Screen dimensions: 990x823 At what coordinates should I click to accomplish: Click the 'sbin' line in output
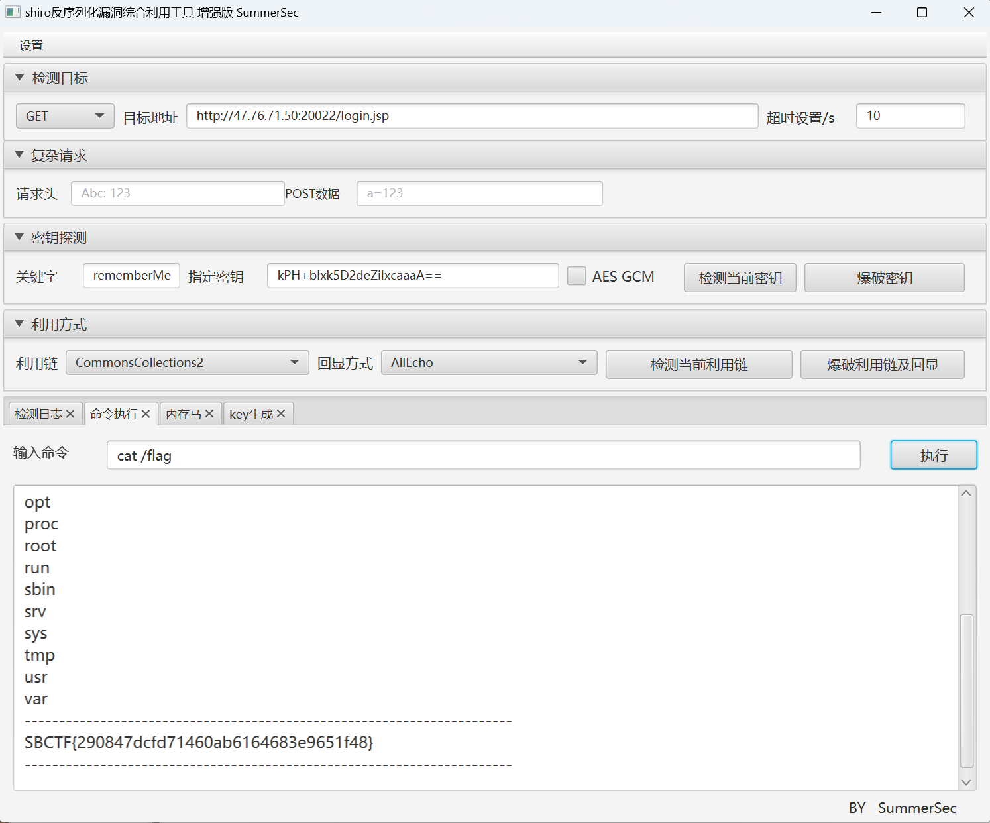[x=40, y=590]
